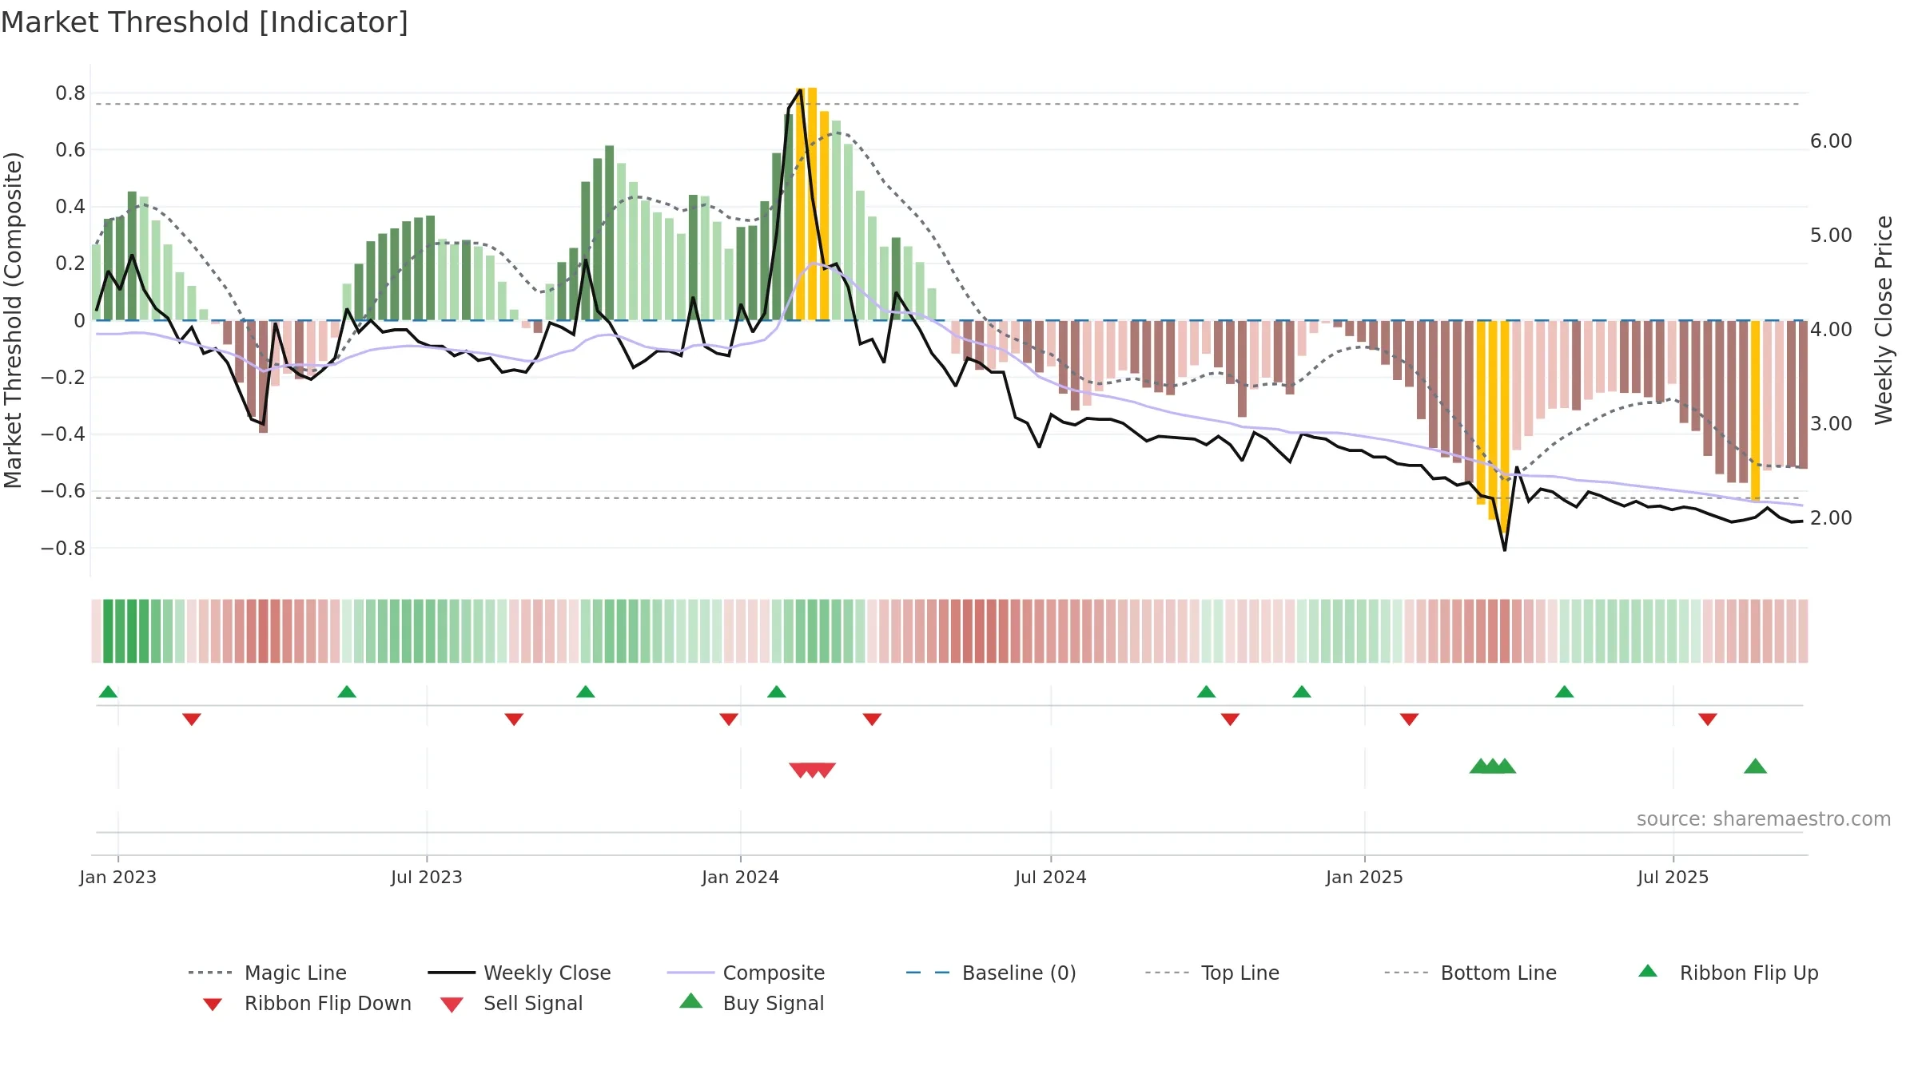Click the ribbon flip down marker after Jul 2025

(1708, 719)
